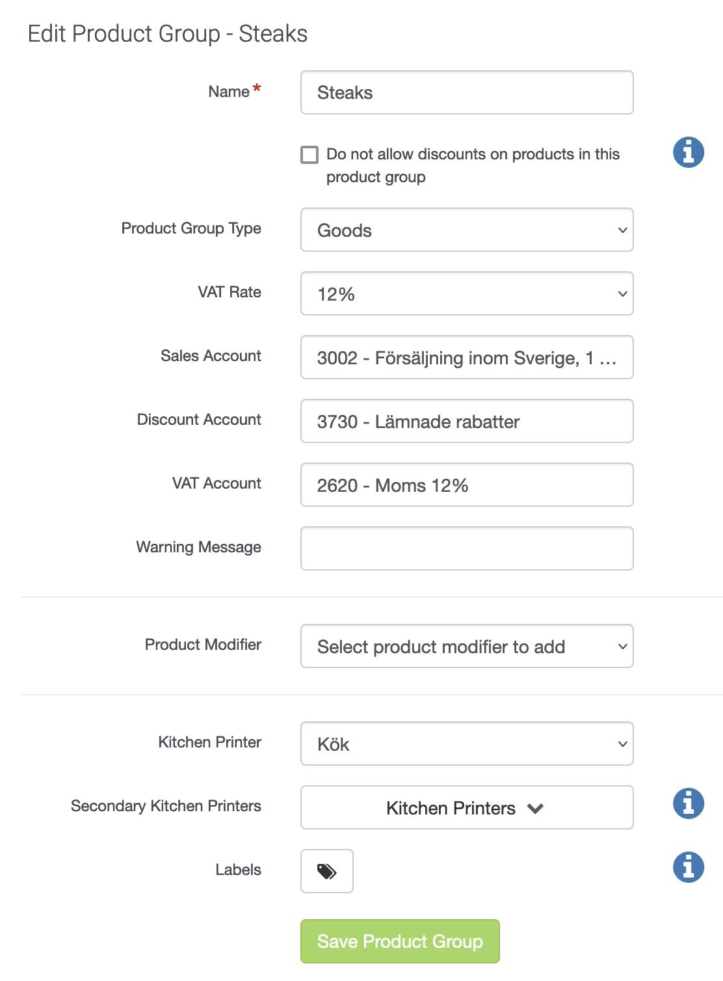Click the discounts checkbox label text
Screen dimensions: 723x981
[473, 165]
